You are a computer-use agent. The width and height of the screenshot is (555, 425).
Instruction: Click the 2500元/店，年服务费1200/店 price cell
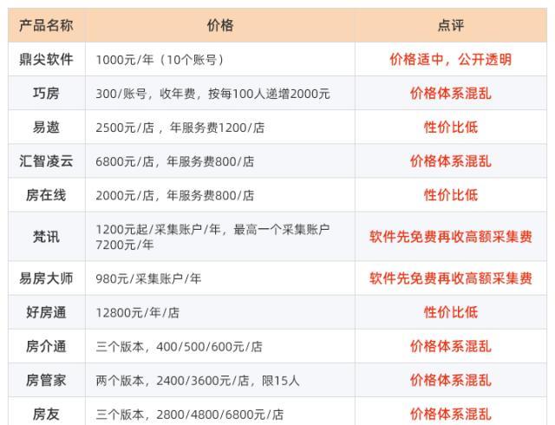[x=220, y=127]
